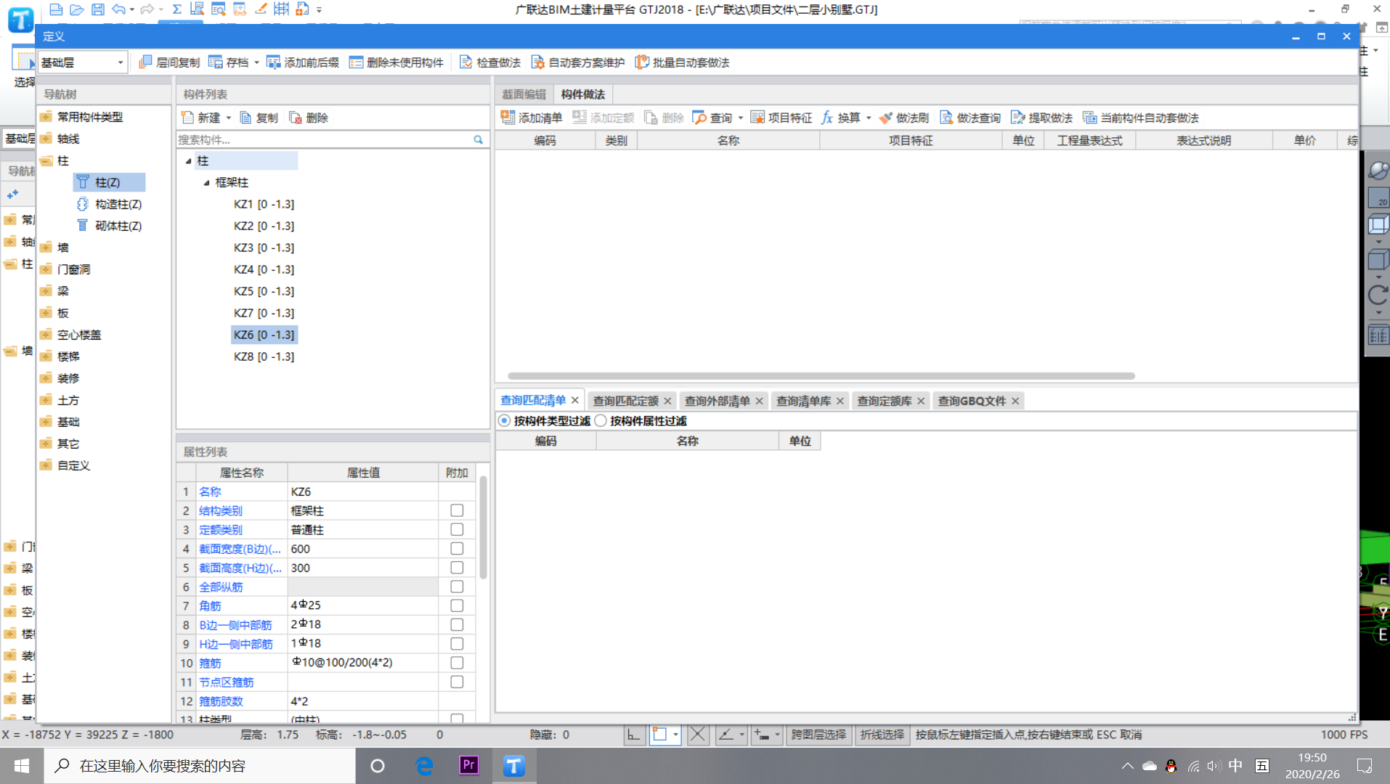Click 做法刷 brush button
The height and width of the screenshot is (784, 1390).
click(903, 118)
